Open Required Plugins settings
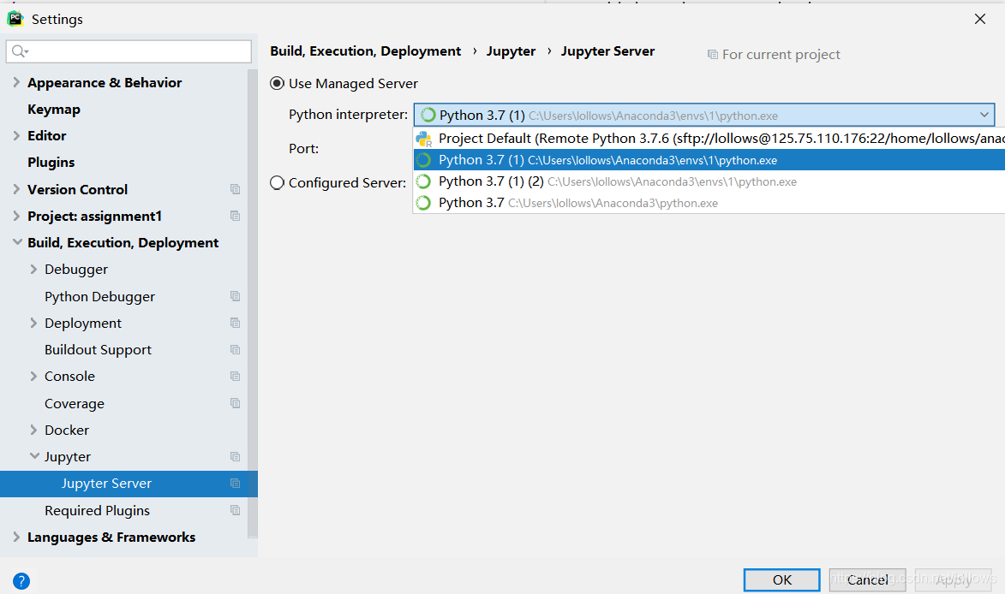 pyautogui.click(x=98, y=511)
